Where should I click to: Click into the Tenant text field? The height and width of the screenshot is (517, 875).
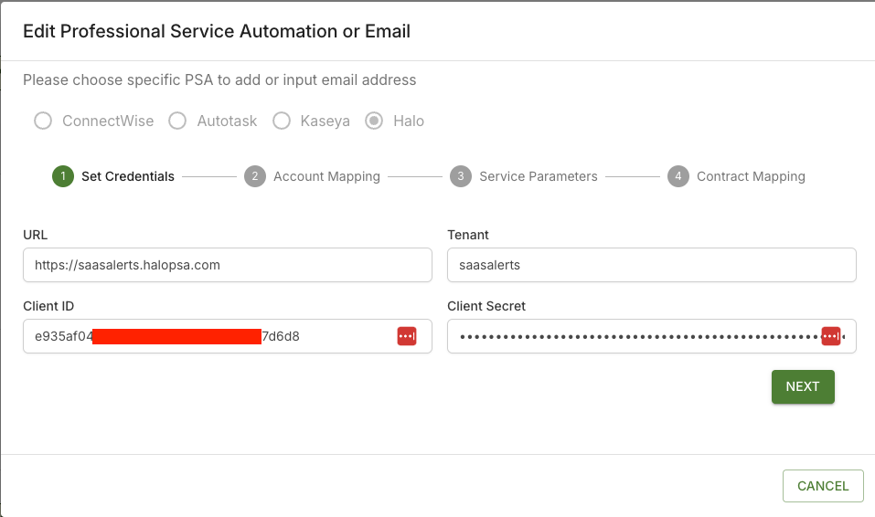click(x=651, y=265)
